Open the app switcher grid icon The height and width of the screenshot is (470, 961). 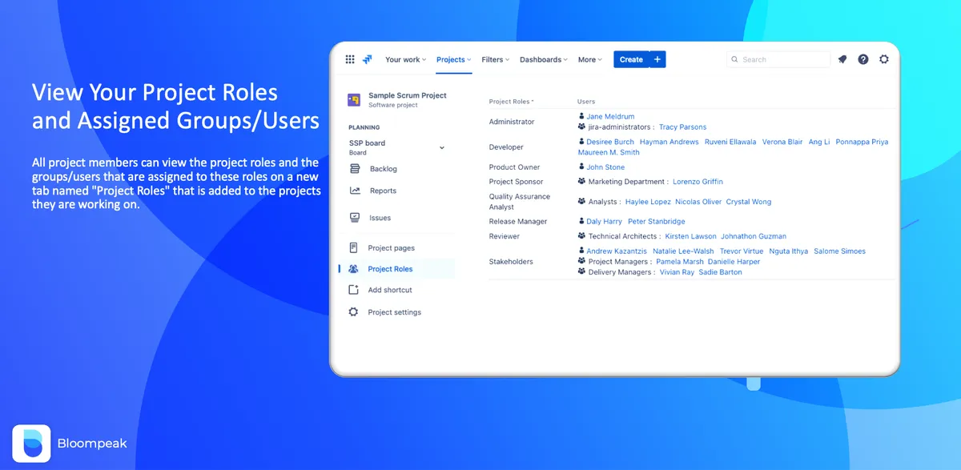[x=350, y=59]
